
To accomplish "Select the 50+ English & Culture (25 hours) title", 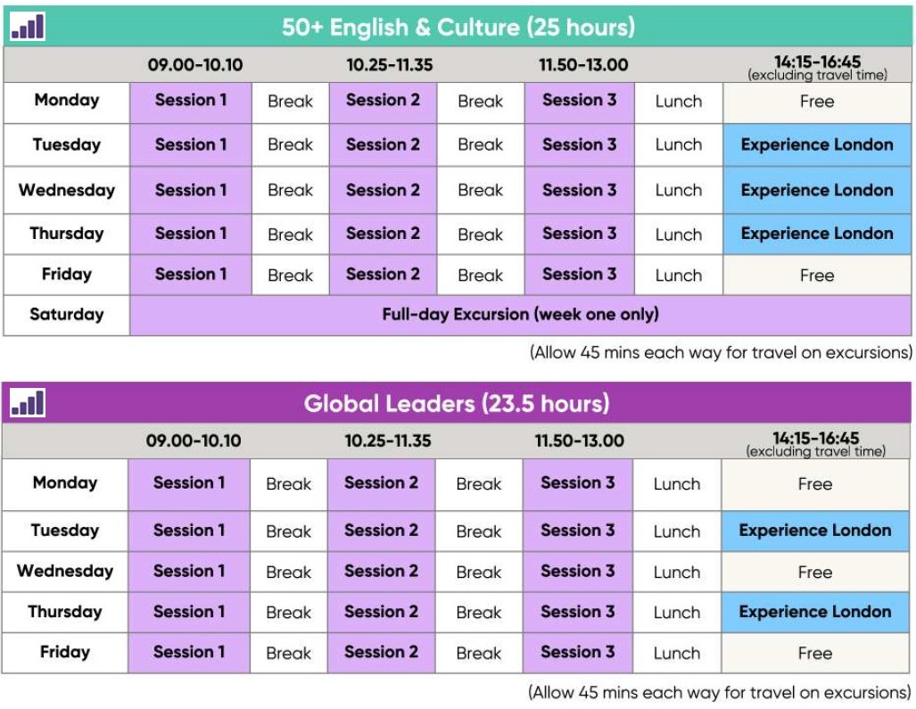I will [458, 28].
